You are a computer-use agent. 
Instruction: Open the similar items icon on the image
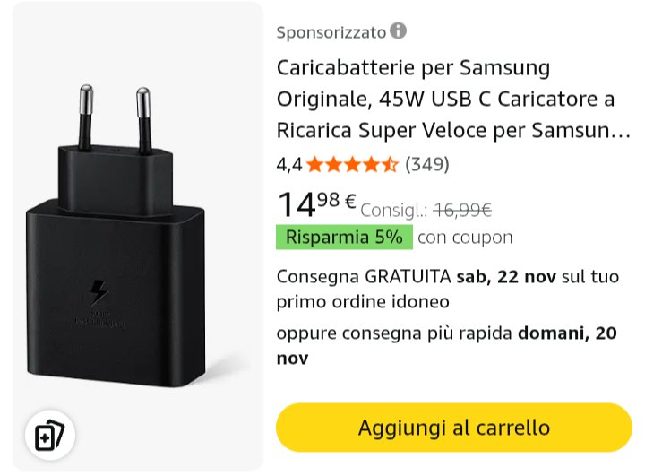pyautogui.click(x=49, y=436)
